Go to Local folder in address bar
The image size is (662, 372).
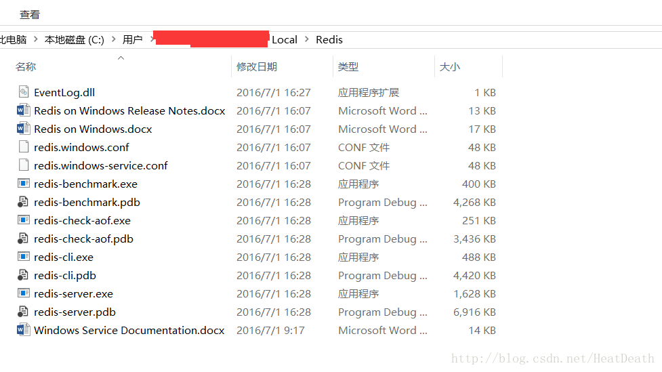coord(285,40)
